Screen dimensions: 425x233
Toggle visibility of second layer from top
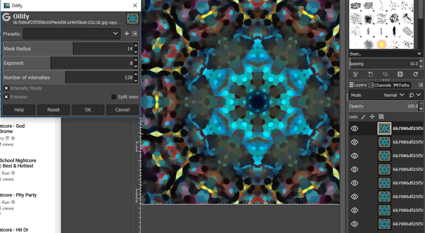355,142
